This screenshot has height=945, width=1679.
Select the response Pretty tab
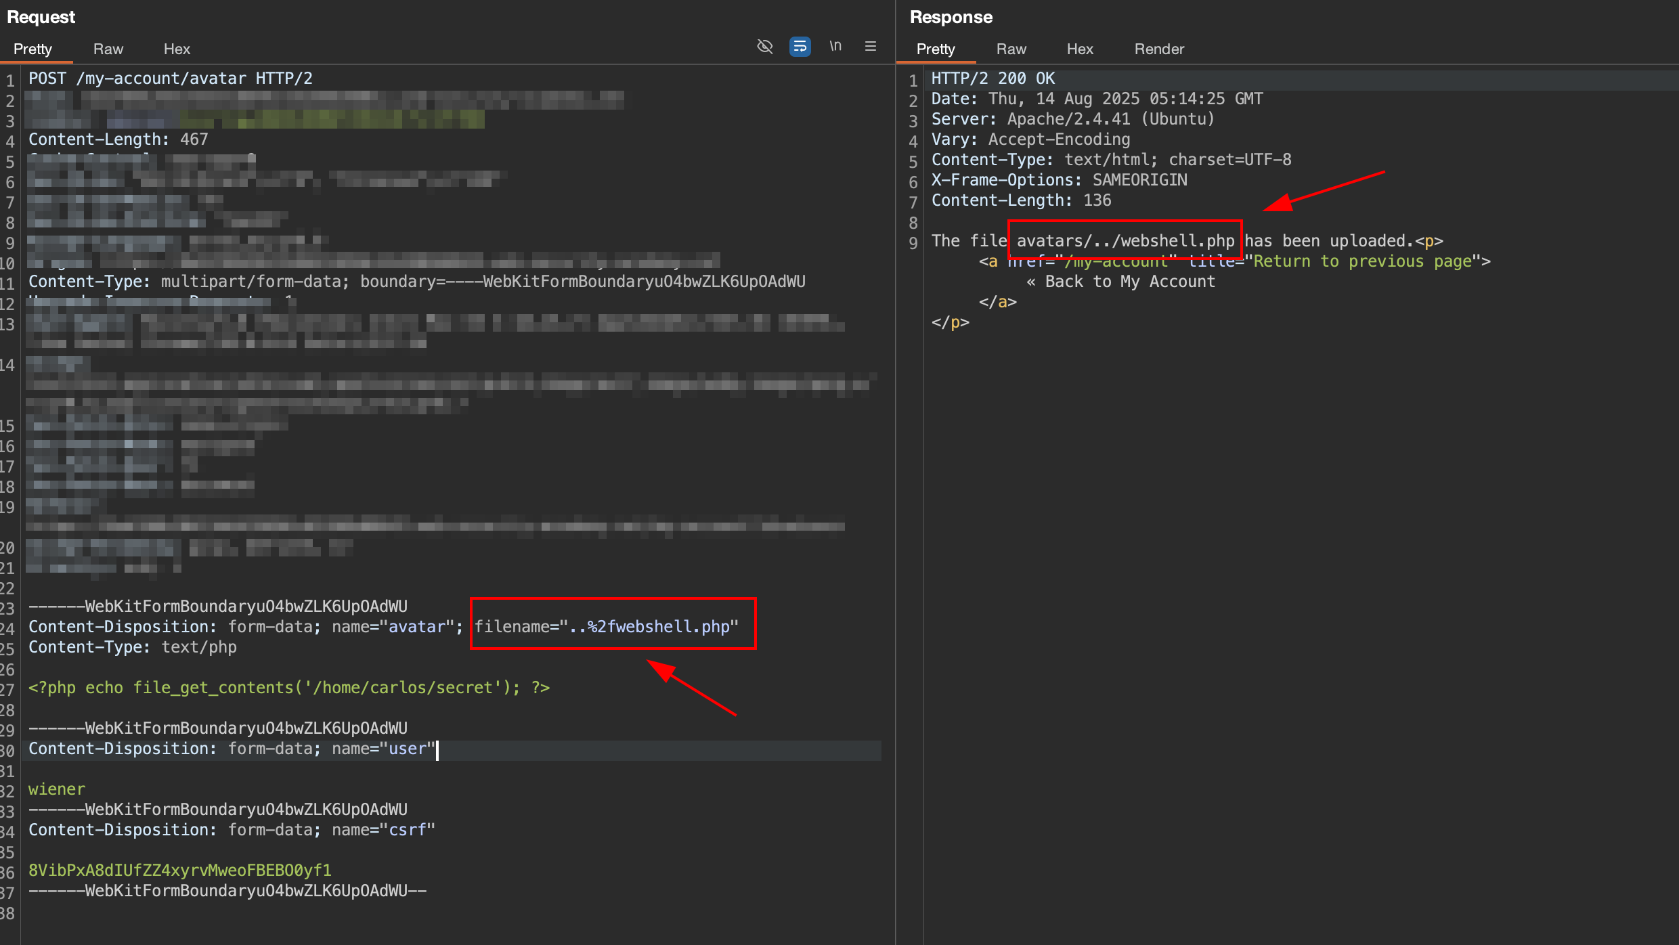pyautogui.click(x=936, y=49)
